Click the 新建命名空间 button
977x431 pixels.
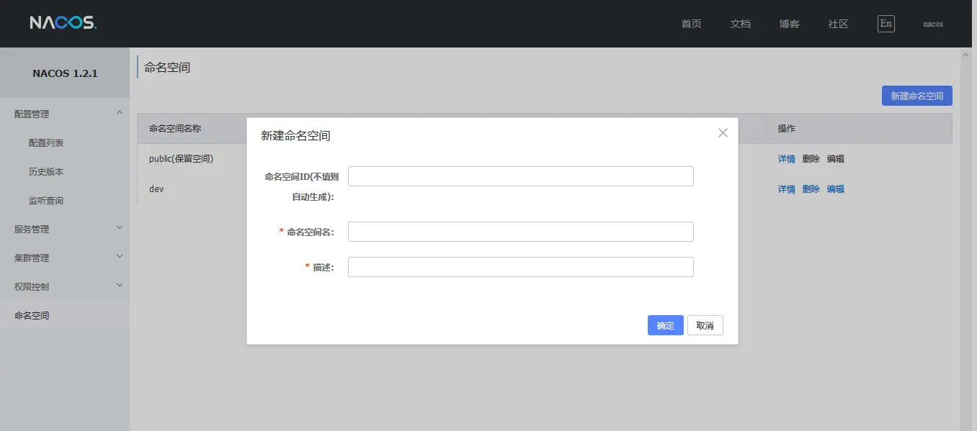tap(916, 96)
